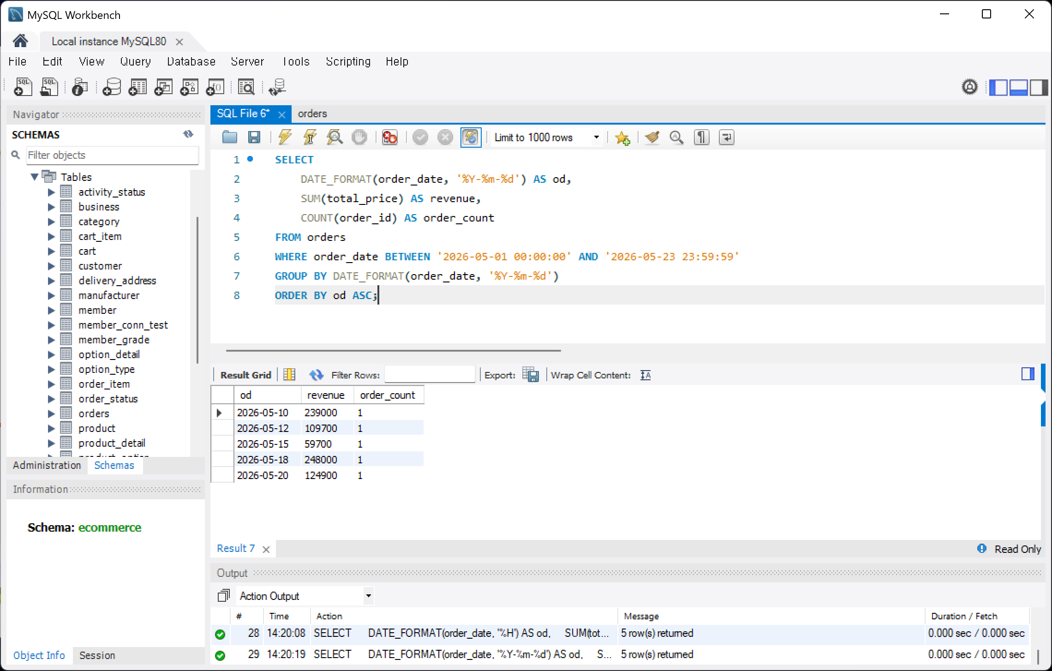Open the Action Output dropdown
1052x671 pixels.
(305, 596)
